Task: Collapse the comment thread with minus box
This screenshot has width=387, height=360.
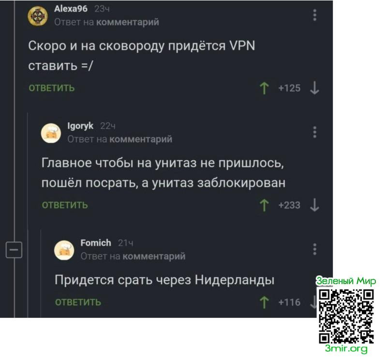Action: click(x=14, y=250)
